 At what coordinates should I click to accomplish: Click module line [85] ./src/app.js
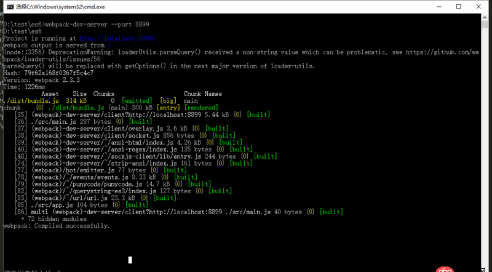(x=82, y=205)
